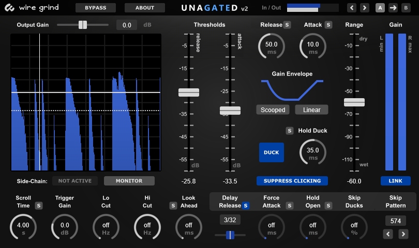Click the UNAGATED v2 title
The height and width of the screenshot is (248, 419).
[215, 8]
